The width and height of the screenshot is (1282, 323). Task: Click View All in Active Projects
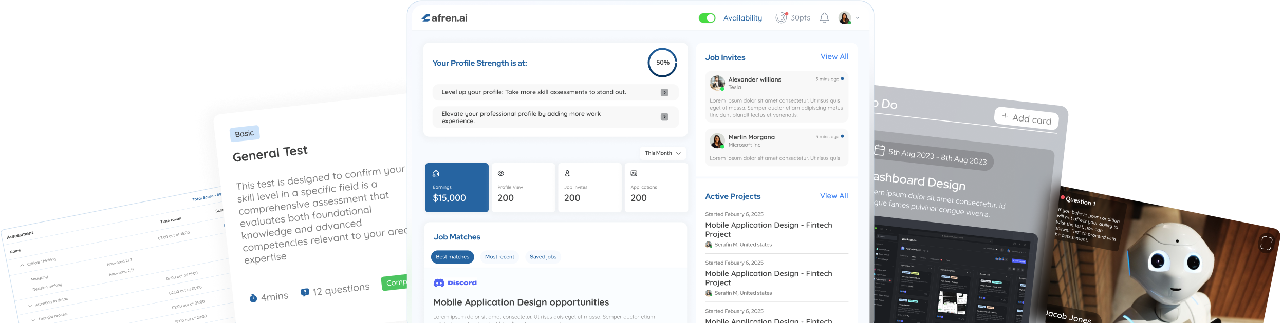pos(834,196)
